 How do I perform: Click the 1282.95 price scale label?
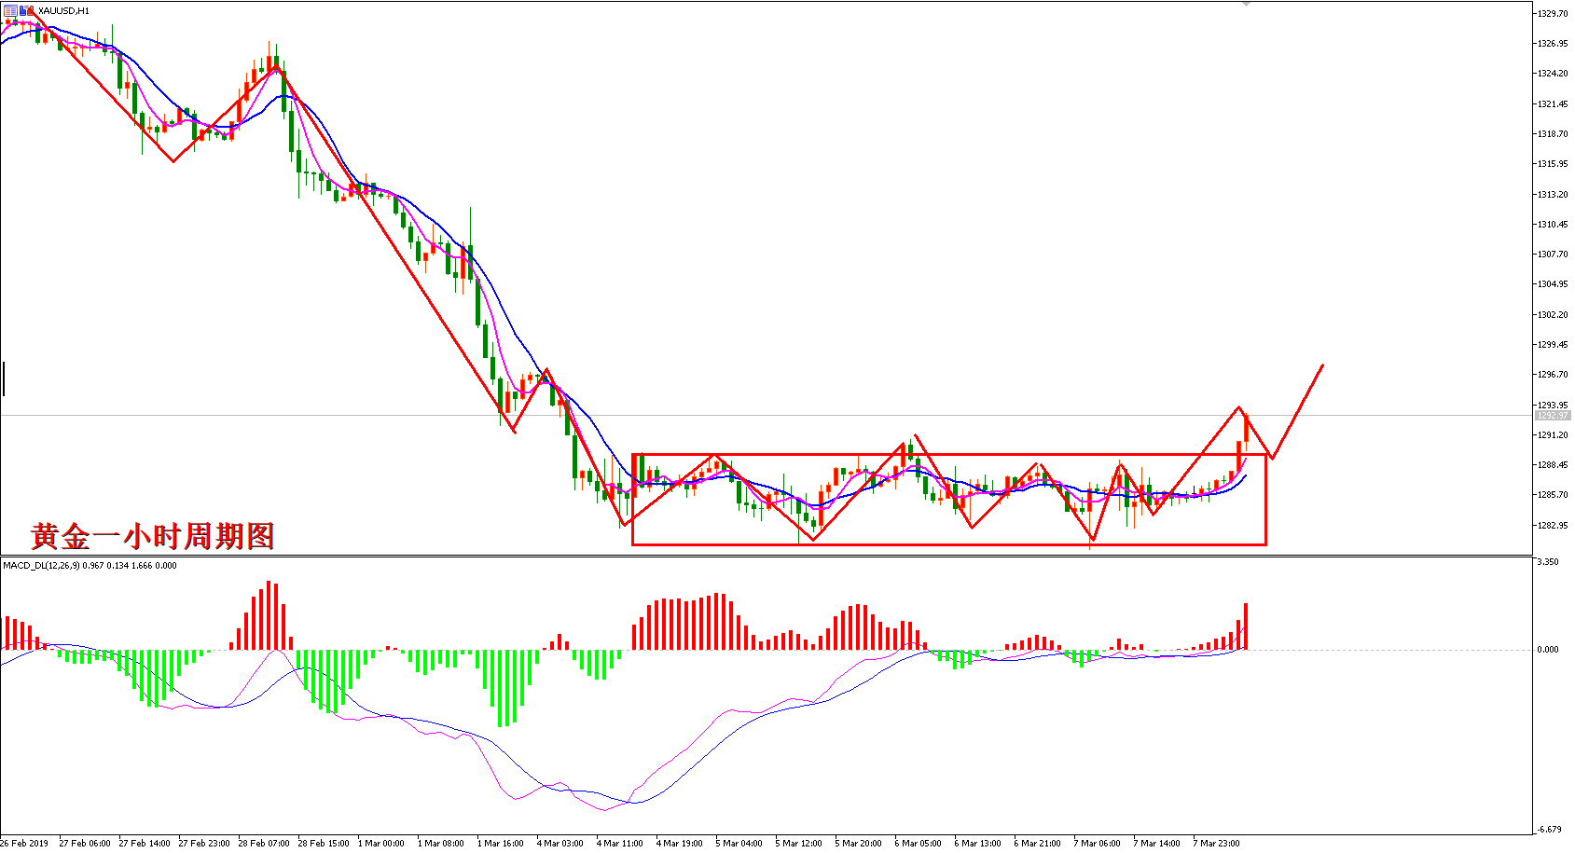click(1553, 525)
